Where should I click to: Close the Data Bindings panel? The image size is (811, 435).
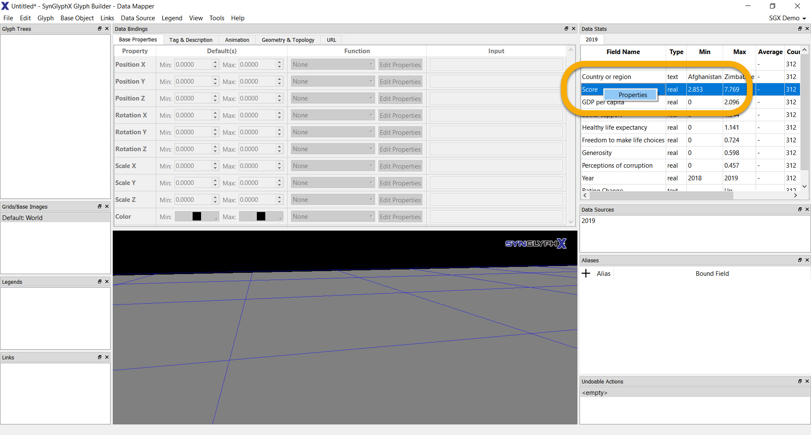click(574, 29)
